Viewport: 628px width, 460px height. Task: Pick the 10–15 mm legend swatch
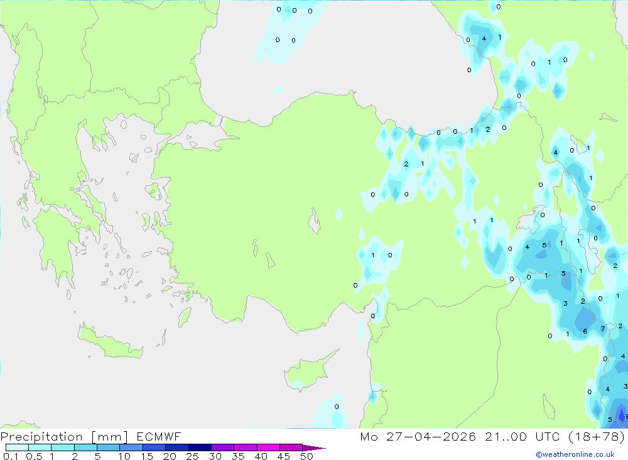pyautogui.click(x=131, y=447)
